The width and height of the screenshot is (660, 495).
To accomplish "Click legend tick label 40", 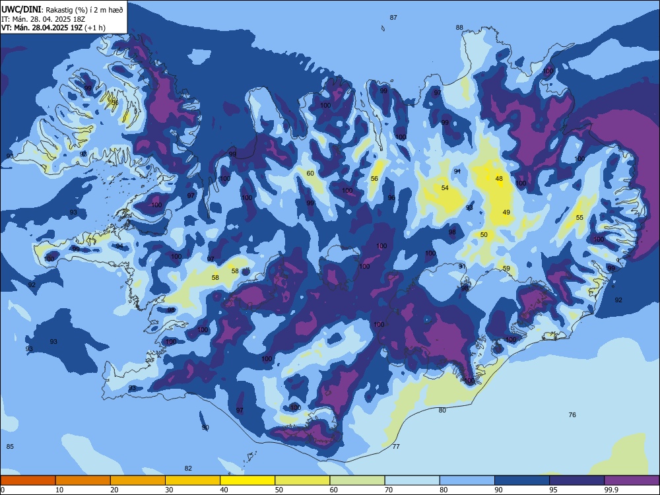I will [224, 490].
